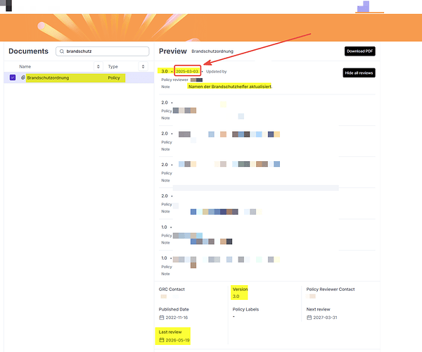Sort documents by the Type column arrows

(143, 66)
